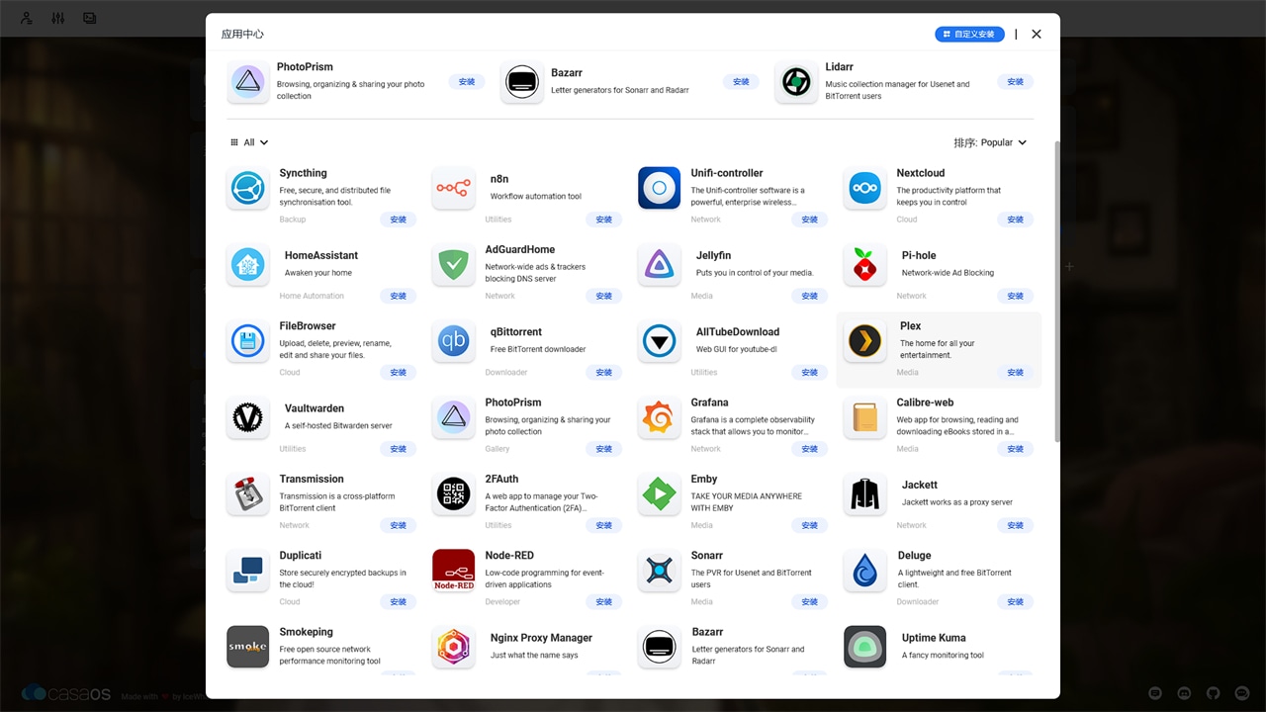The height and width of the screenshot is (712, 1266).
Task: Open the FileBrowser floppy disk icon
Action: (x=247, y=341)
